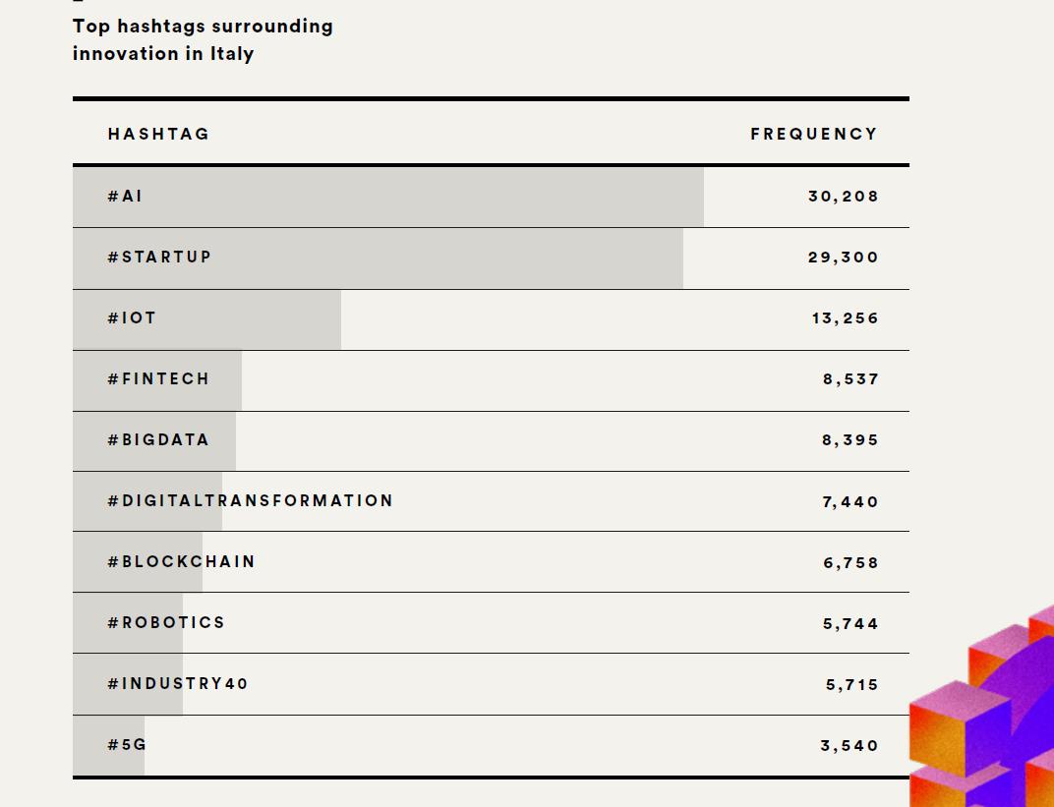
Task: Select the #STARTUP hashtag label
Action: coord(159,257)
